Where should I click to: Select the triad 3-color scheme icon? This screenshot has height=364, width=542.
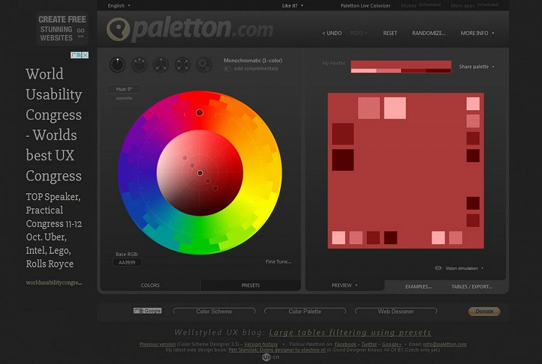click(x=161, y=64)
